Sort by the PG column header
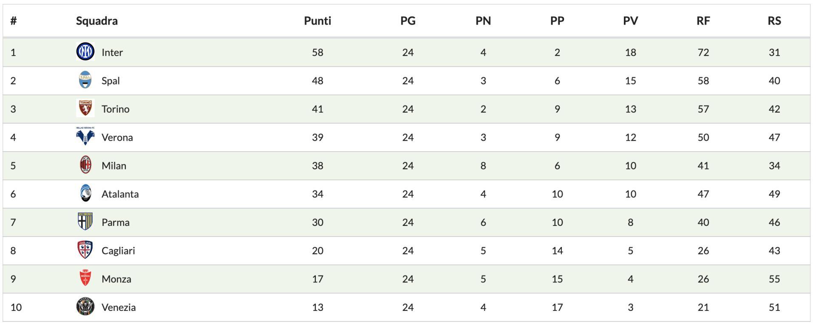Viewport: 816px width, 330px height. pos(408,21)
